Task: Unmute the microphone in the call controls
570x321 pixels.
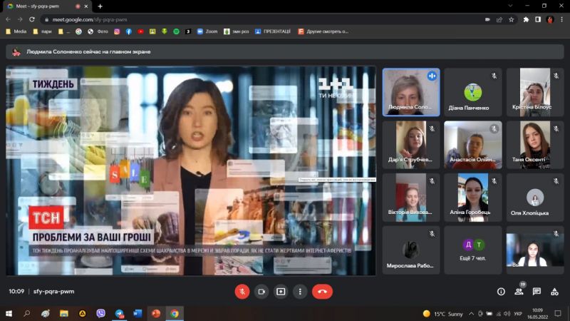Action: tap(242, 292)
